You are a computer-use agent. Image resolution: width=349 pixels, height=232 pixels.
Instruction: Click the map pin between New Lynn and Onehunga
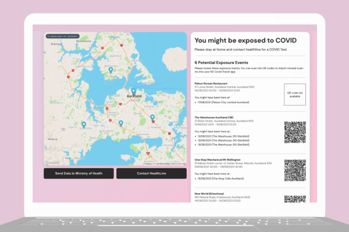[x=121, y=123]
